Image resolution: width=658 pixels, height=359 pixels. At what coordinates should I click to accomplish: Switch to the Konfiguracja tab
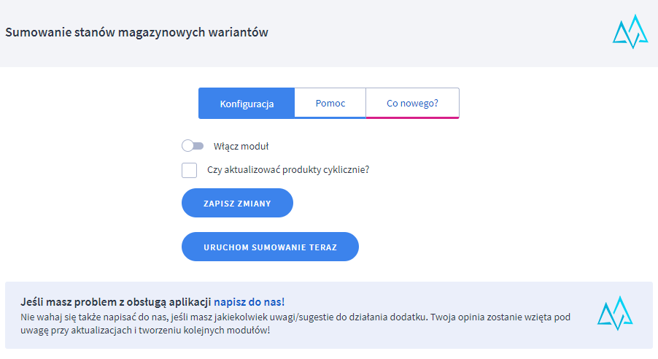pyautogui.click(x=247, y=104)
